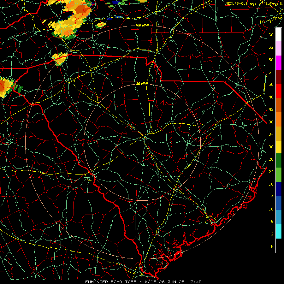Click the gold 38 kft legend swatch
The height and width of the screenshot is (284, 284).
point(279,133)
